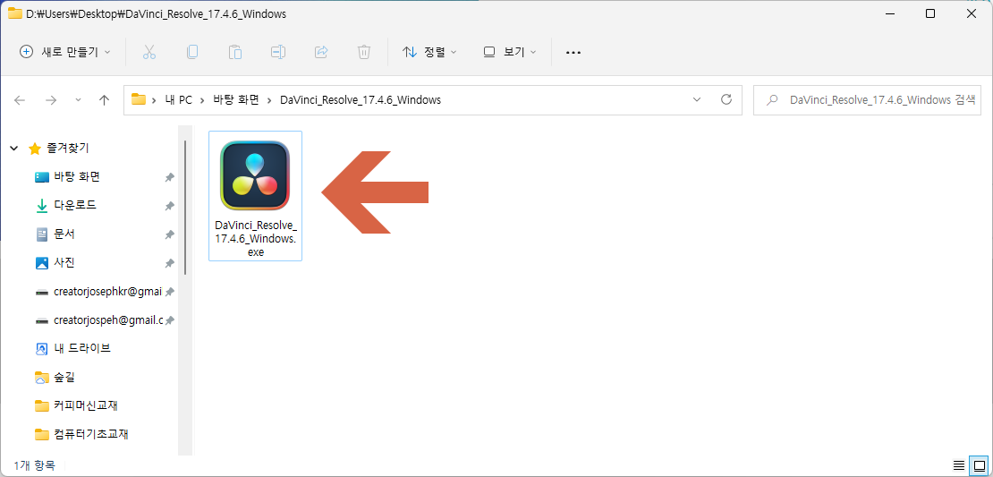Open the 새로 만들기 (New) dropdown

65,52
